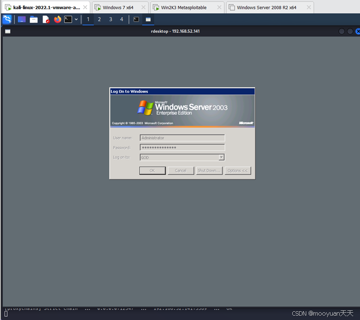Switch to workspace 4
The height and width of the screenshot is (320, 360).
(121, 19)
